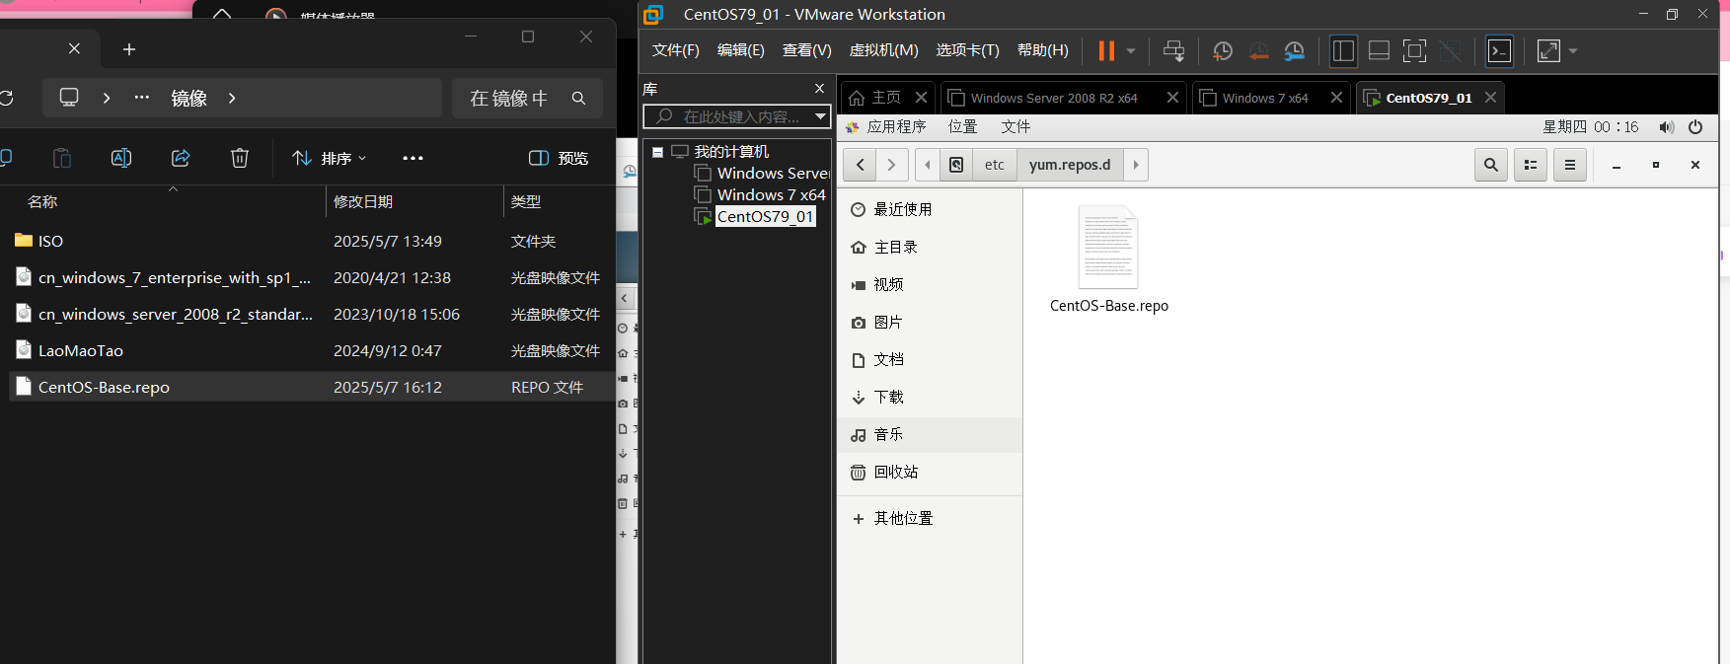Open the 编辑(E) menu in VMware

741,50
